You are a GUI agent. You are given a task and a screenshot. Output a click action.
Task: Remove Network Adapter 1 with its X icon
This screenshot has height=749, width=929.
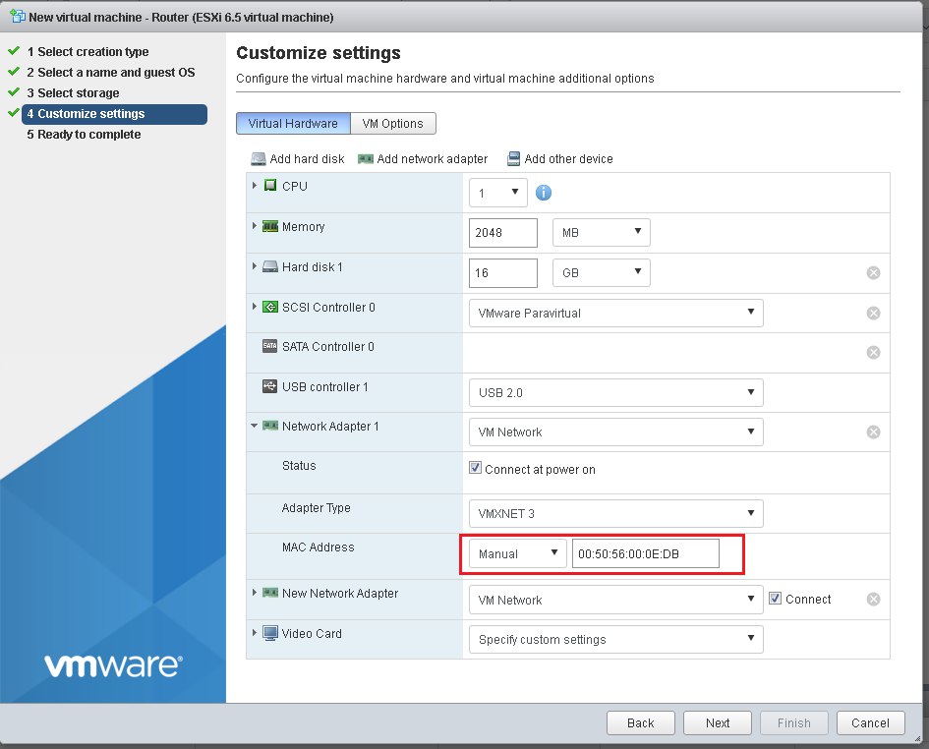tap(873, 432)
